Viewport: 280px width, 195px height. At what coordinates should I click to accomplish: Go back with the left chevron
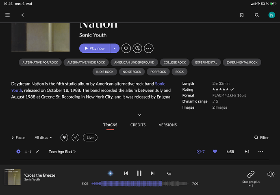pyautogui.click(x=22, y=15)
